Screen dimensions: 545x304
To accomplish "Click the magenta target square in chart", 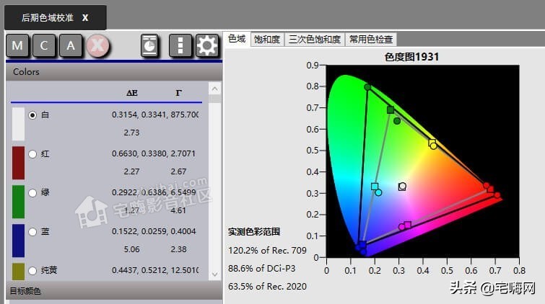I will 408,225.
